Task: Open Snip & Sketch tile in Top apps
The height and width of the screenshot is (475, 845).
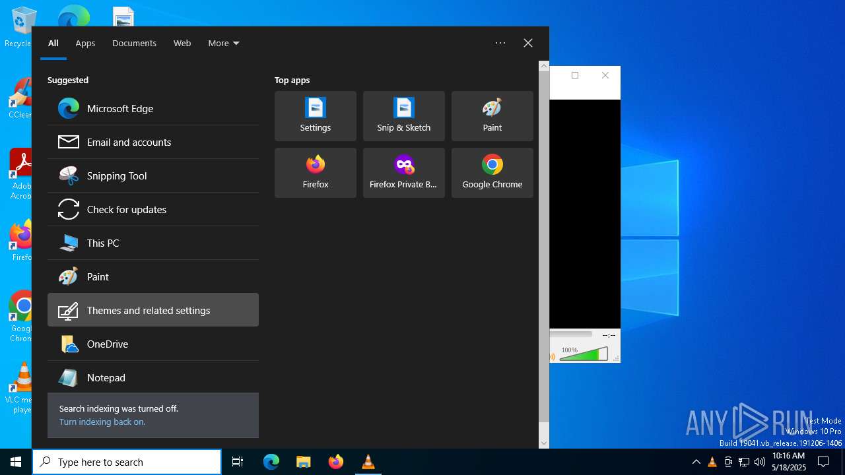Action: [x=404, y=116]
